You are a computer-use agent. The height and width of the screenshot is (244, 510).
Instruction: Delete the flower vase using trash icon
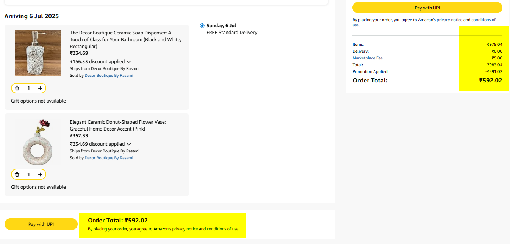17,174
